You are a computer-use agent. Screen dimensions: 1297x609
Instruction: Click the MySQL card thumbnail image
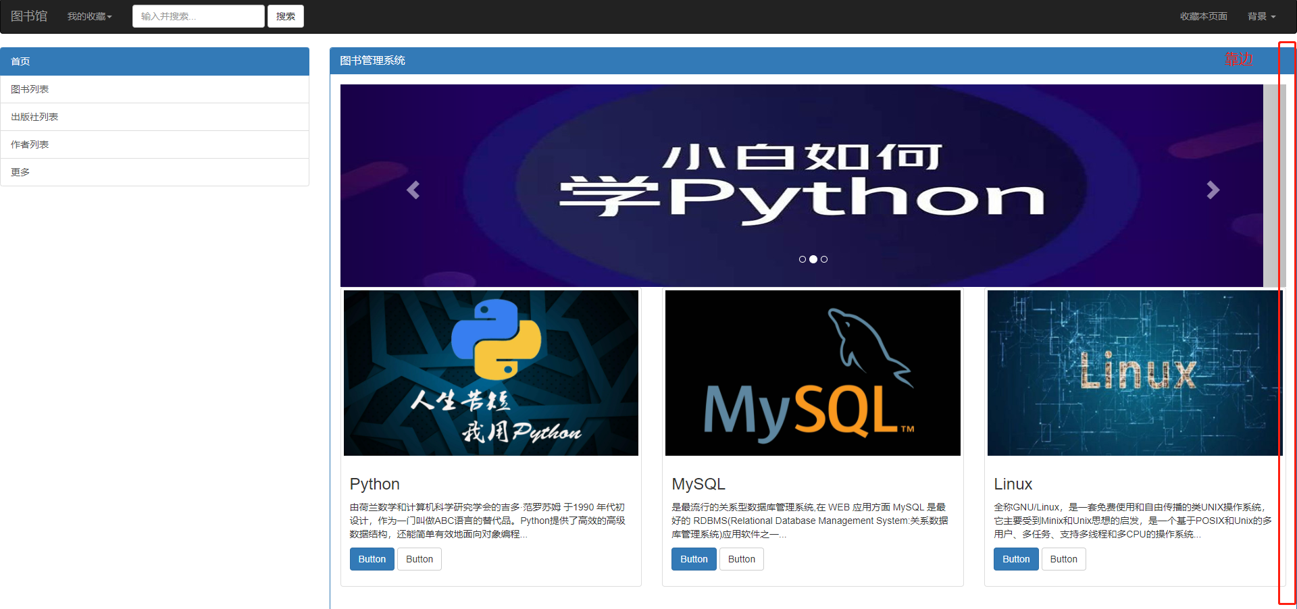tap(813, 373)
